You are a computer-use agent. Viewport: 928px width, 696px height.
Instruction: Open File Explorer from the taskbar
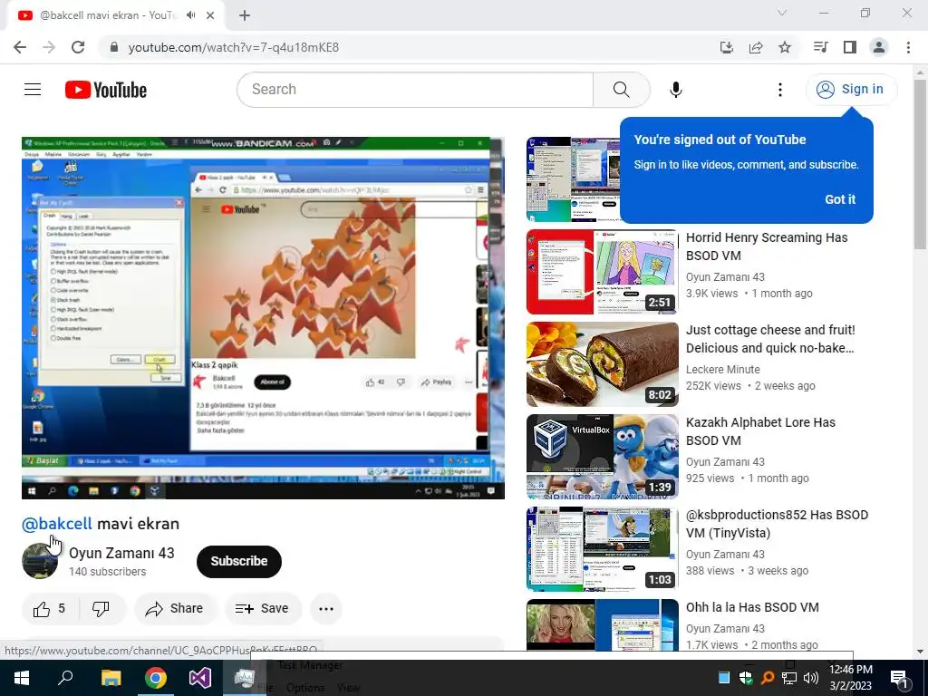point(111,678)
